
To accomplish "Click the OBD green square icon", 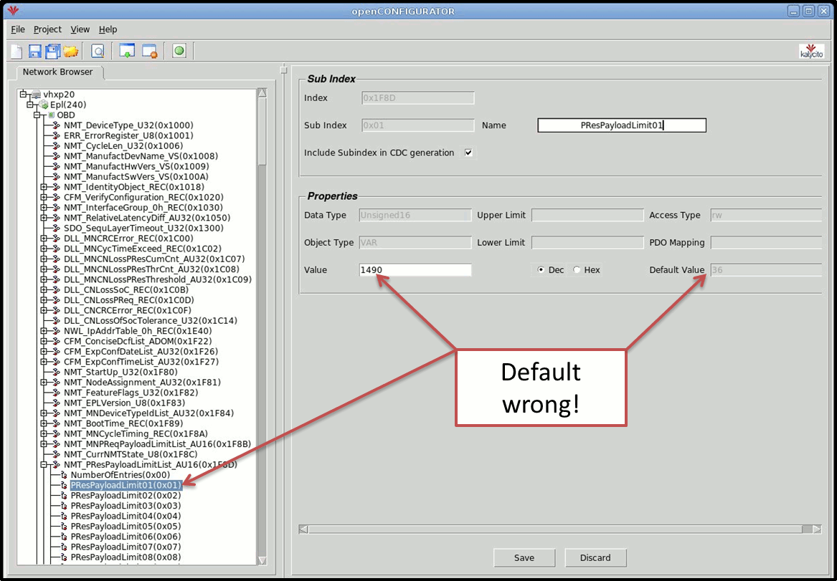I will (51, 115).
